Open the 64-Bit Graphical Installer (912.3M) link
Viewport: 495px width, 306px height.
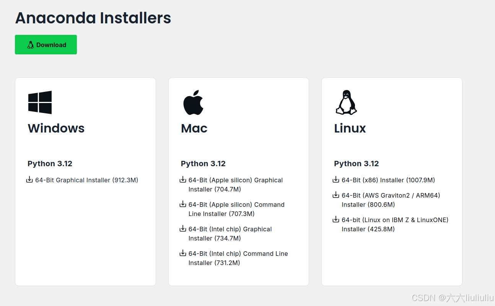[x=86, y=180]
